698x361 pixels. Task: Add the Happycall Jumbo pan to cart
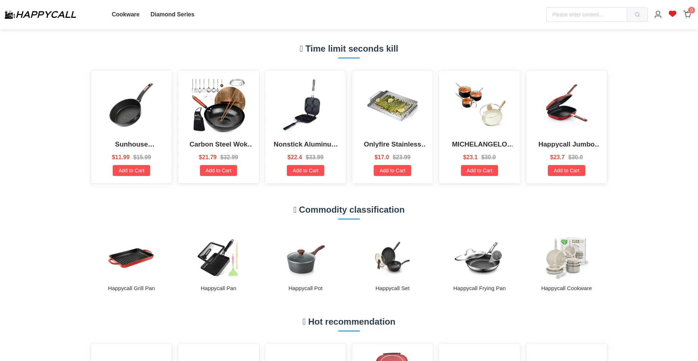566,171
